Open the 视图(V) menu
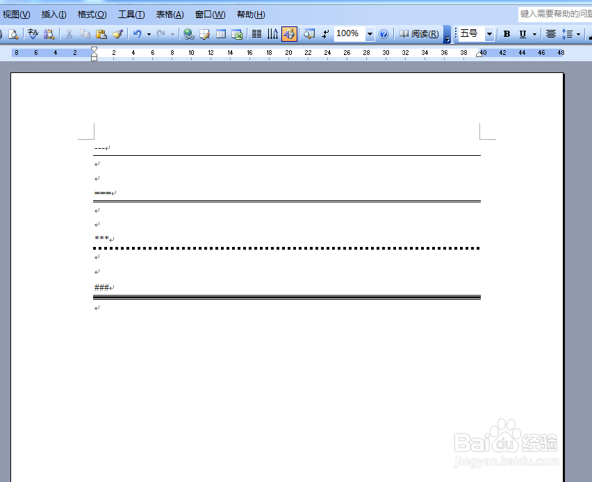Image resolution: width=592 pixels, height=482 pixels. (16, 15)
